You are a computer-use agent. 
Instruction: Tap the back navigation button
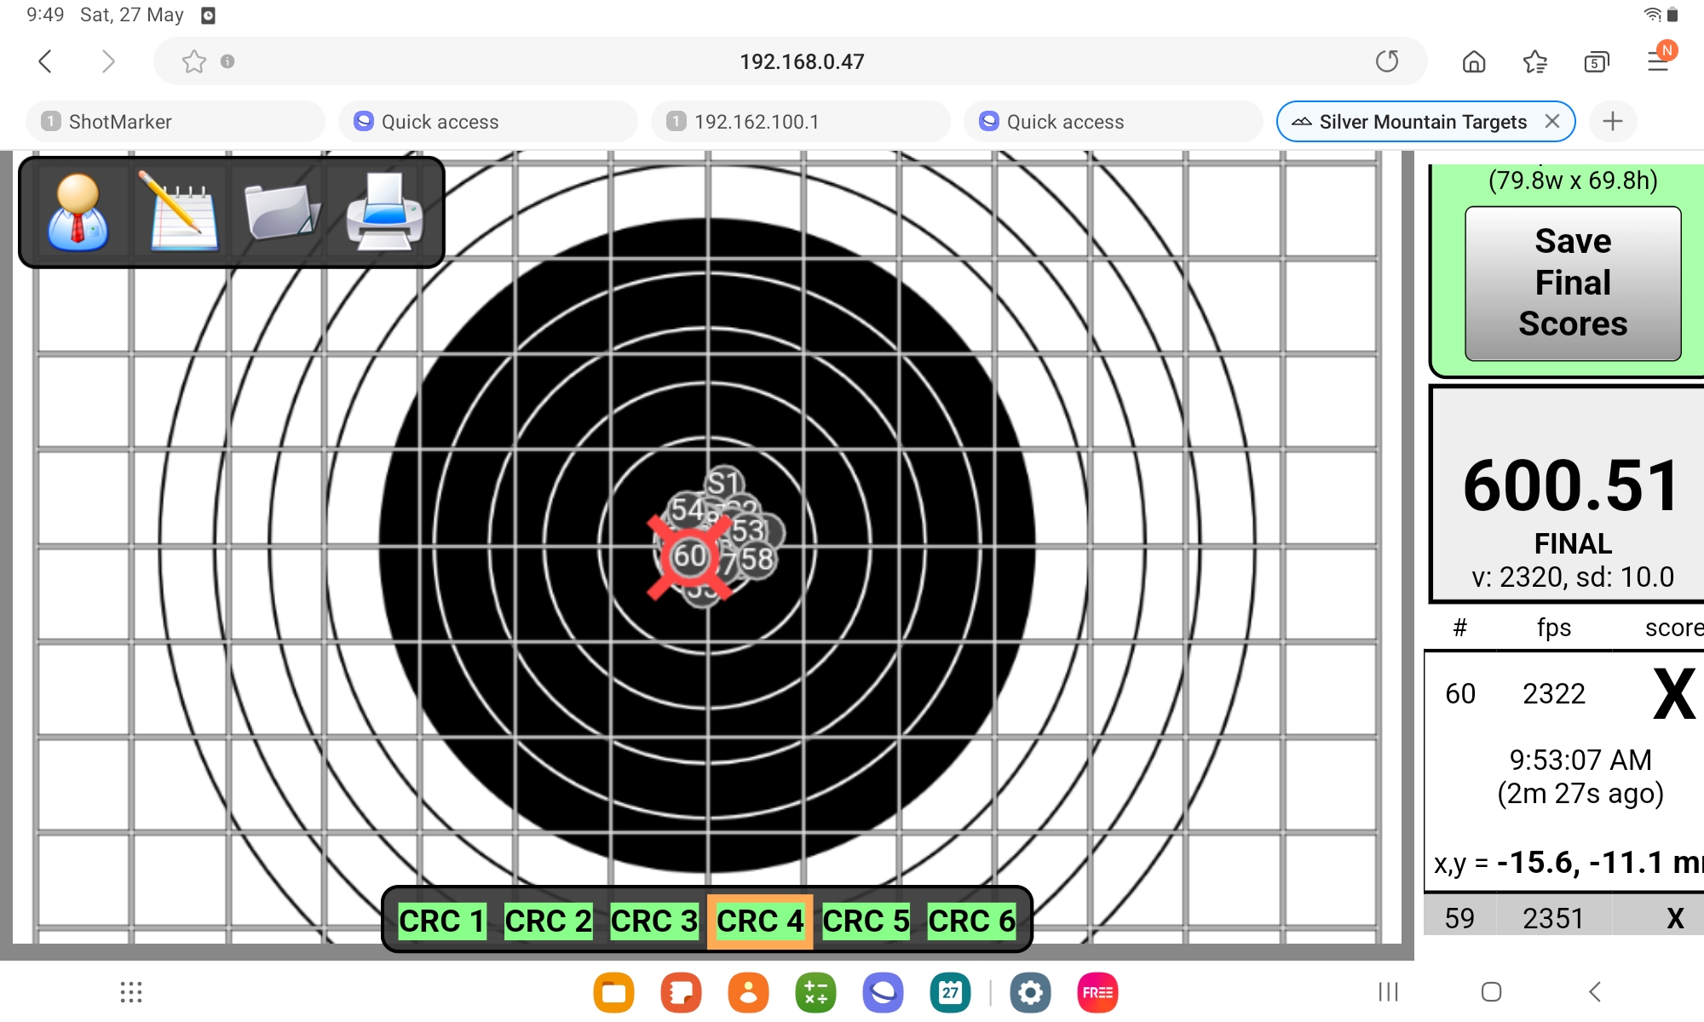coord(1595,991)
